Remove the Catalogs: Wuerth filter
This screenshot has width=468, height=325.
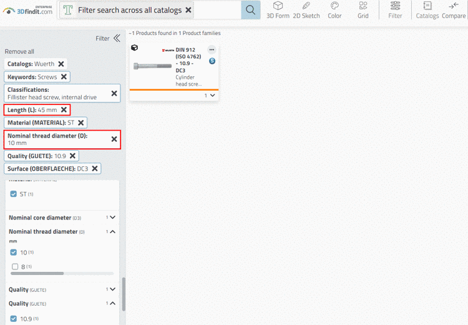(61, 64)
